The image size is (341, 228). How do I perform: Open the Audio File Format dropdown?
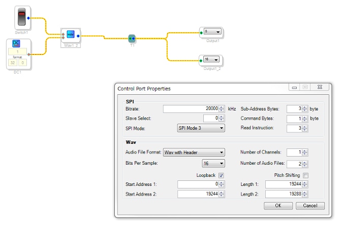click(x=194, y=153)
